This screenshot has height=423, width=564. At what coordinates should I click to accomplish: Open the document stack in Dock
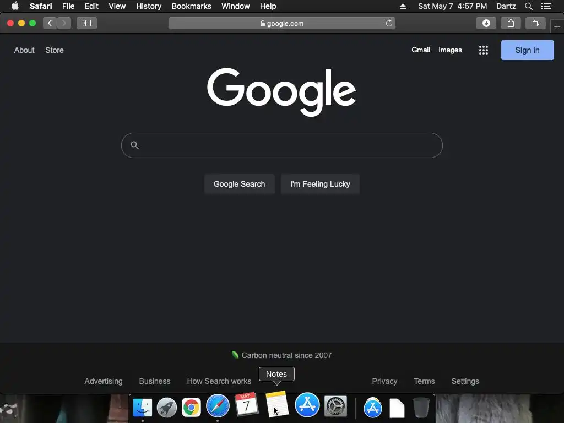[x=397, y=408]
